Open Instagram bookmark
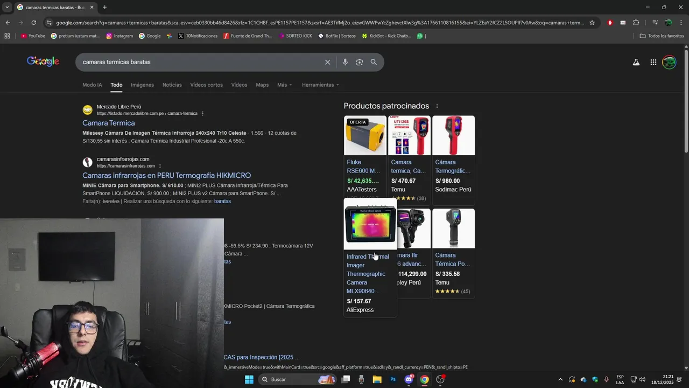Viewport: 689px width, 388px height. (119, 36)
